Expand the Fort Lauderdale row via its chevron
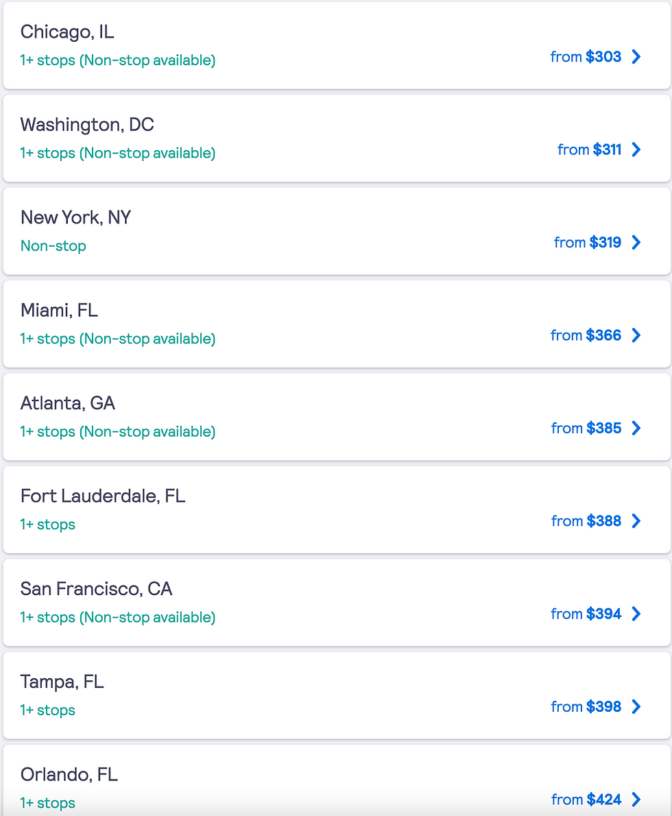Image resolution: width=672 pixels, height=816 pixels. 636,521
